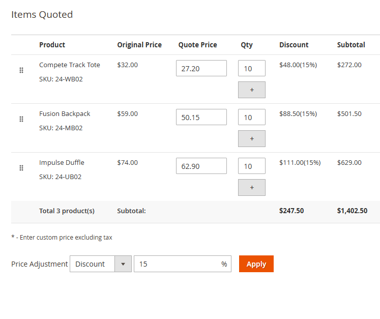Grab the drag handle for Compete Track Tote
The image size is (380, 319).
(21, 70)
